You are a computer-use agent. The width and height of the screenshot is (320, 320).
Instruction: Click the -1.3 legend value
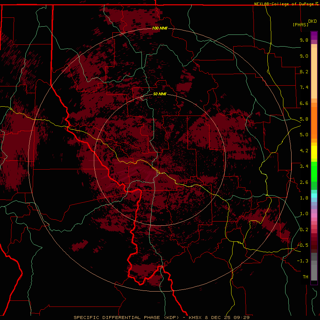(303, 261)
